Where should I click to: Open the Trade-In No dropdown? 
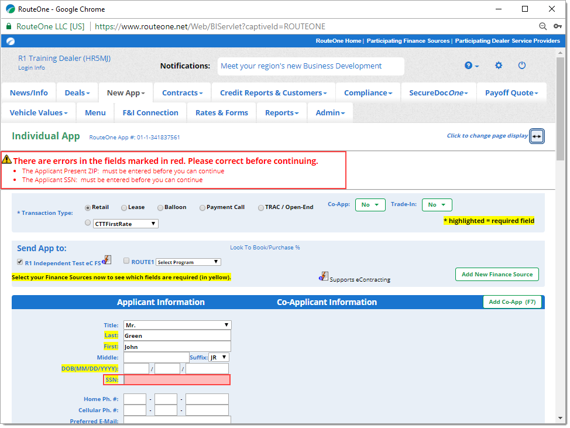point(437,205)
